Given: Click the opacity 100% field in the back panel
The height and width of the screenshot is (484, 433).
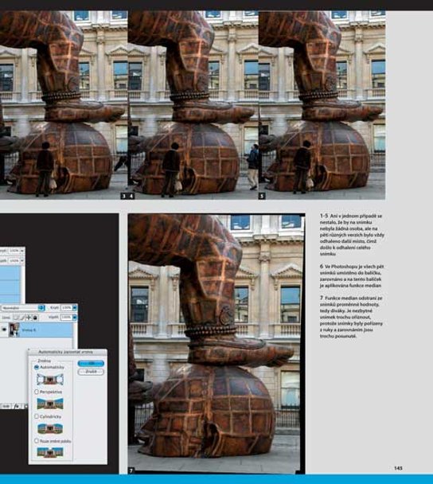Looking at the screenshot, I should pos(14,251).
